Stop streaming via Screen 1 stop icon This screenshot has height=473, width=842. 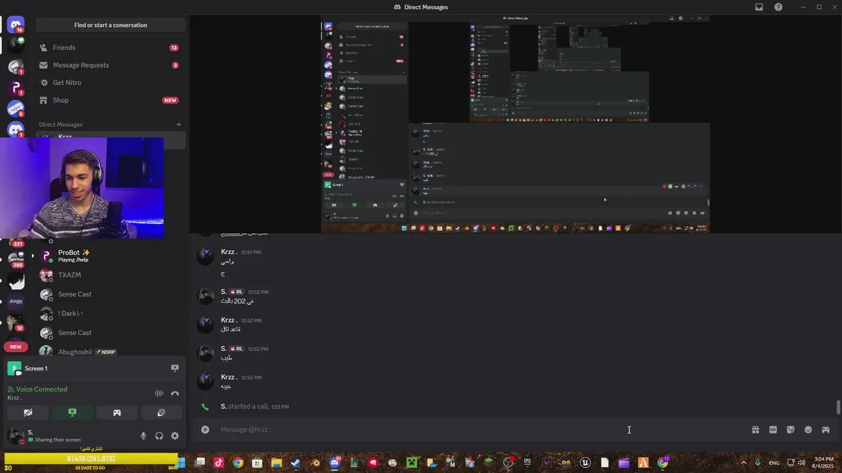(174, 368)
